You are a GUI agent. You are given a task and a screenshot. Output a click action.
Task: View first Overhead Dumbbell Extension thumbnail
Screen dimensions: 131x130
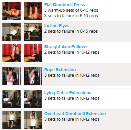pyautogui.click(x=12, y=120)
